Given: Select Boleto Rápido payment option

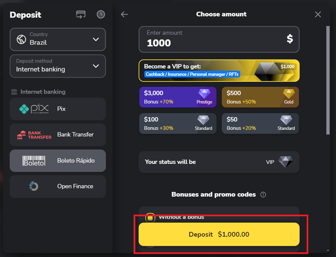Looking at the screenshot, I should 58,161.
